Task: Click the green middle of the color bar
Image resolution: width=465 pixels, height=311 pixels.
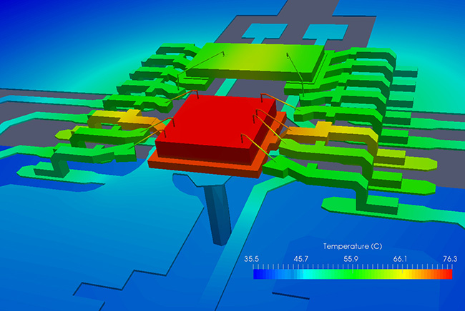Action: (x=353, y=272)
